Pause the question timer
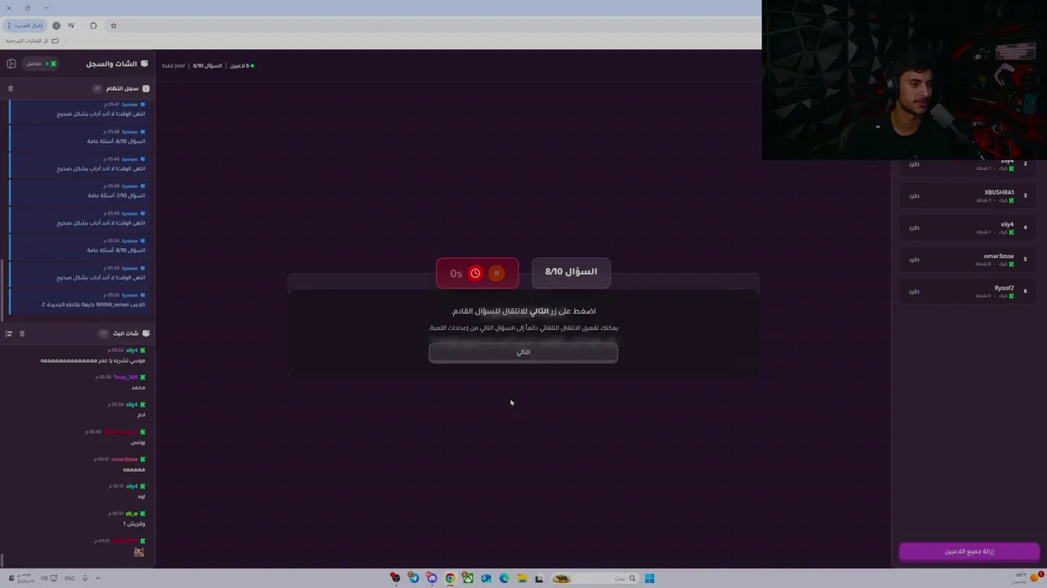The image size is (1047, 588). pos(497,274)
